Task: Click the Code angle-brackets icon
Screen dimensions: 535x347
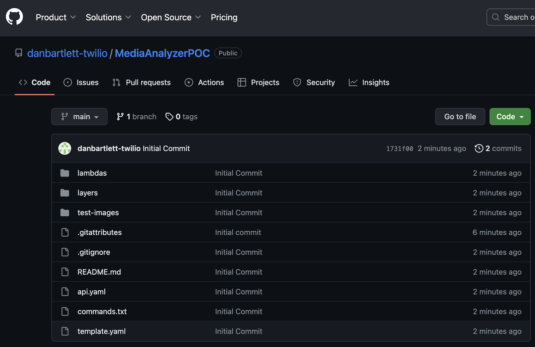Action: 23,82
